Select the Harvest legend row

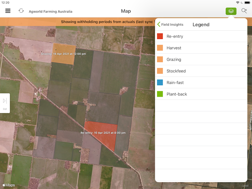click(201, 48)
